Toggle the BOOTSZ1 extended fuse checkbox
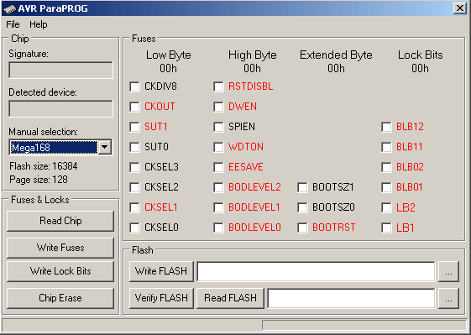471x335 pixels. tap(302, 187)
